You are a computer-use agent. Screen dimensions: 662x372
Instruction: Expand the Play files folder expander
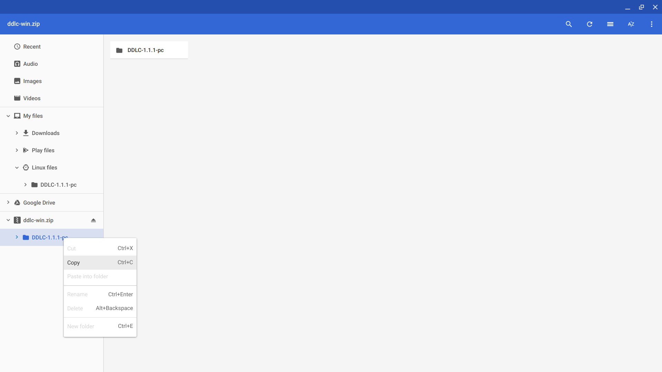(x=17, y=150)
